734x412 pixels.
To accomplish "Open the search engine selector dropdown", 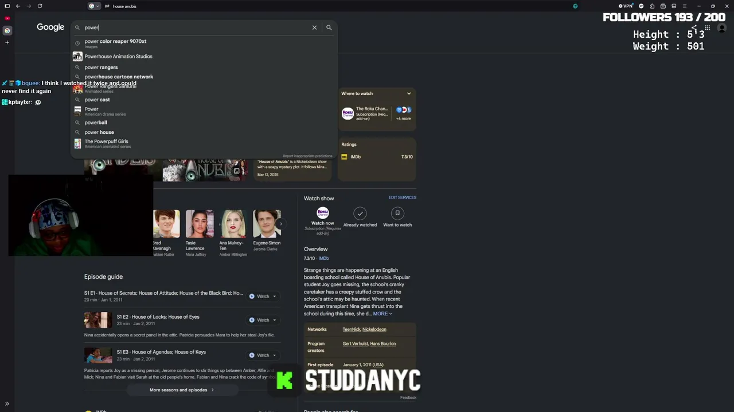I will coord(94,6).
